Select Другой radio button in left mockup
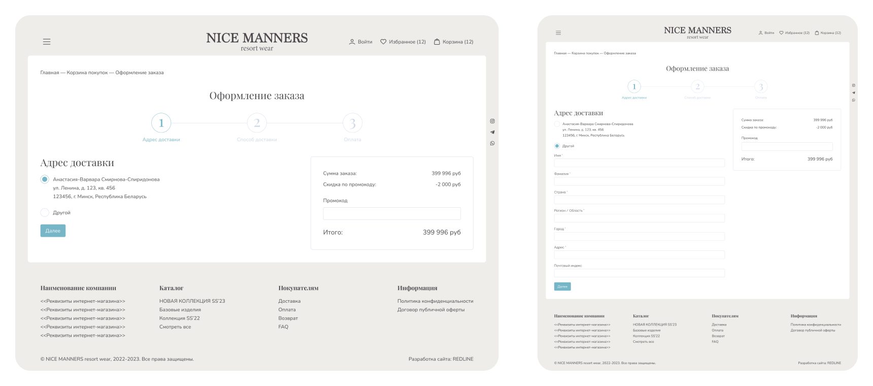The width and height of the screenshot is (873, 386). pyautogui.click(x=45, y=212)
